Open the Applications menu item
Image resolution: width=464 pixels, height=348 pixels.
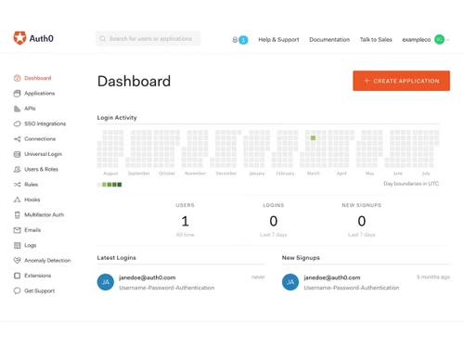(x=40, y=94)
